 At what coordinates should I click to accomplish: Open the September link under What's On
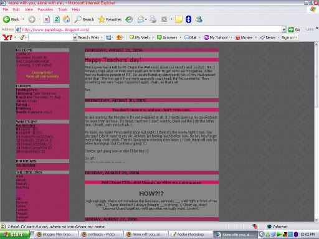26,126
